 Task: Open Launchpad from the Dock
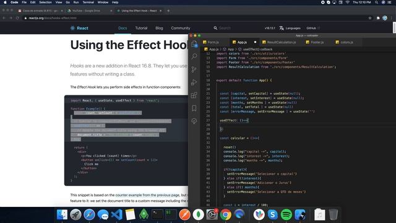[x=75, y=215]
